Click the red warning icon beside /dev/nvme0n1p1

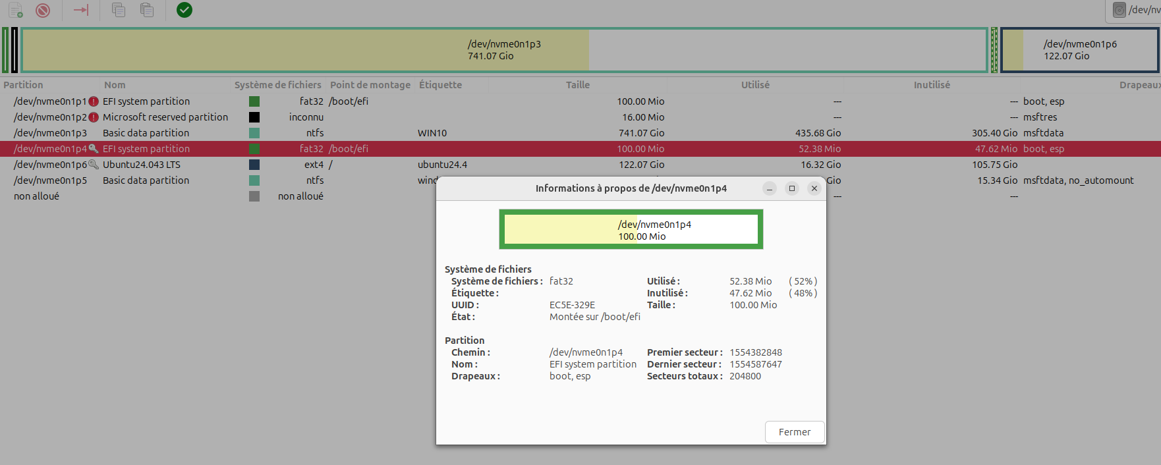(94, 101)
